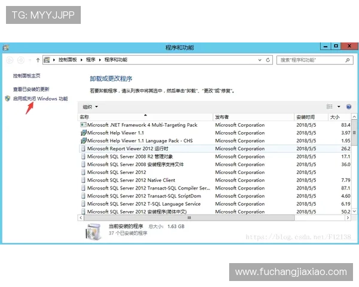This screenshot has height=287, width=359.
Task: Select 控制面板 breadcrumb in address bar
Action: point(68,60)
